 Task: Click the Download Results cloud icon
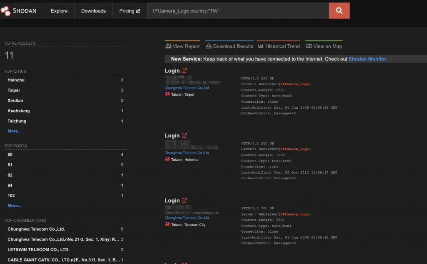coord(208,46)
